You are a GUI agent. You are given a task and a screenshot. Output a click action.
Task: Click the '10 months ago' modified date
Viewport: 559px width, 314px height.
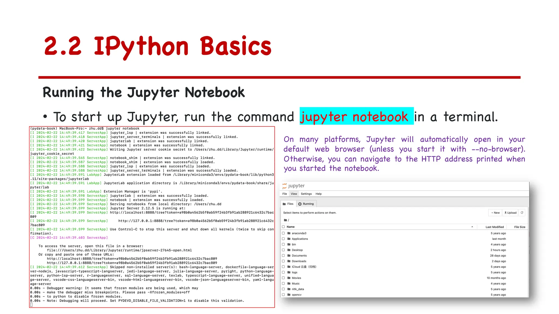pyautogui.click(x=496, y=278)
